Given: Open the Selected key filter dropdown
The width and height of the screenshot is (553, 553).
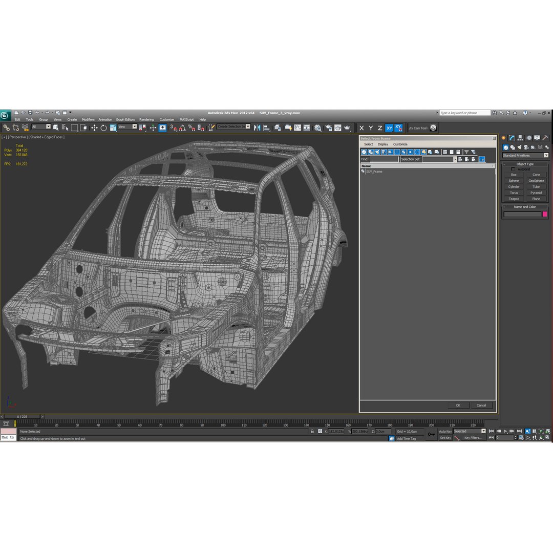Looking at the screenshot, I should point(470,431).
